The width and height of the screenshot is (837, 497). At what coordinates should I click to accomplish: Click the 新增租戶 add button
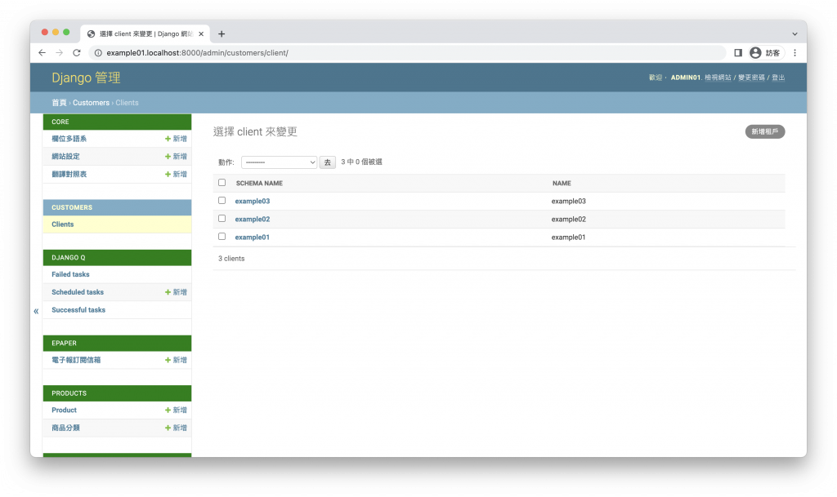pyautogui.click(x=765, y=131)
